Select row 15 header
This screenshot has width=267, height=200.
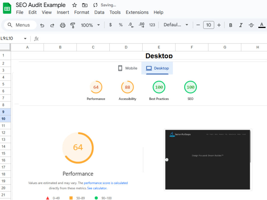point(5,153)
